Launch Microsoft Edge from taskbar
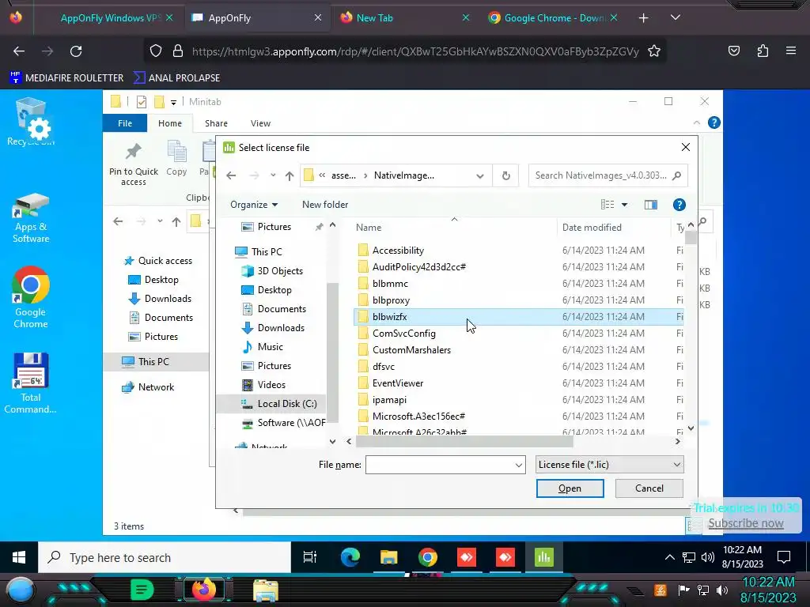 tap(350, 557)
